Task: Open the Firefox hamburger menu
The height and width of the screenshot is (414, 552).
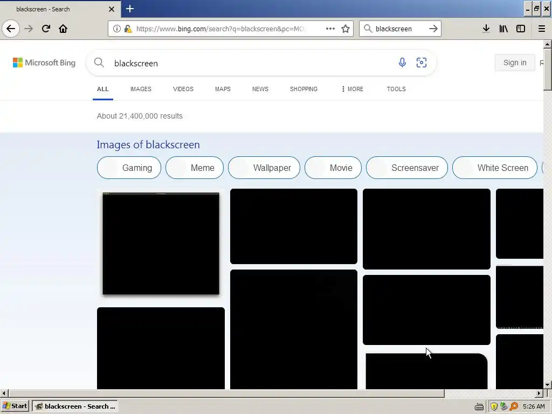Action: click(541, 29)
